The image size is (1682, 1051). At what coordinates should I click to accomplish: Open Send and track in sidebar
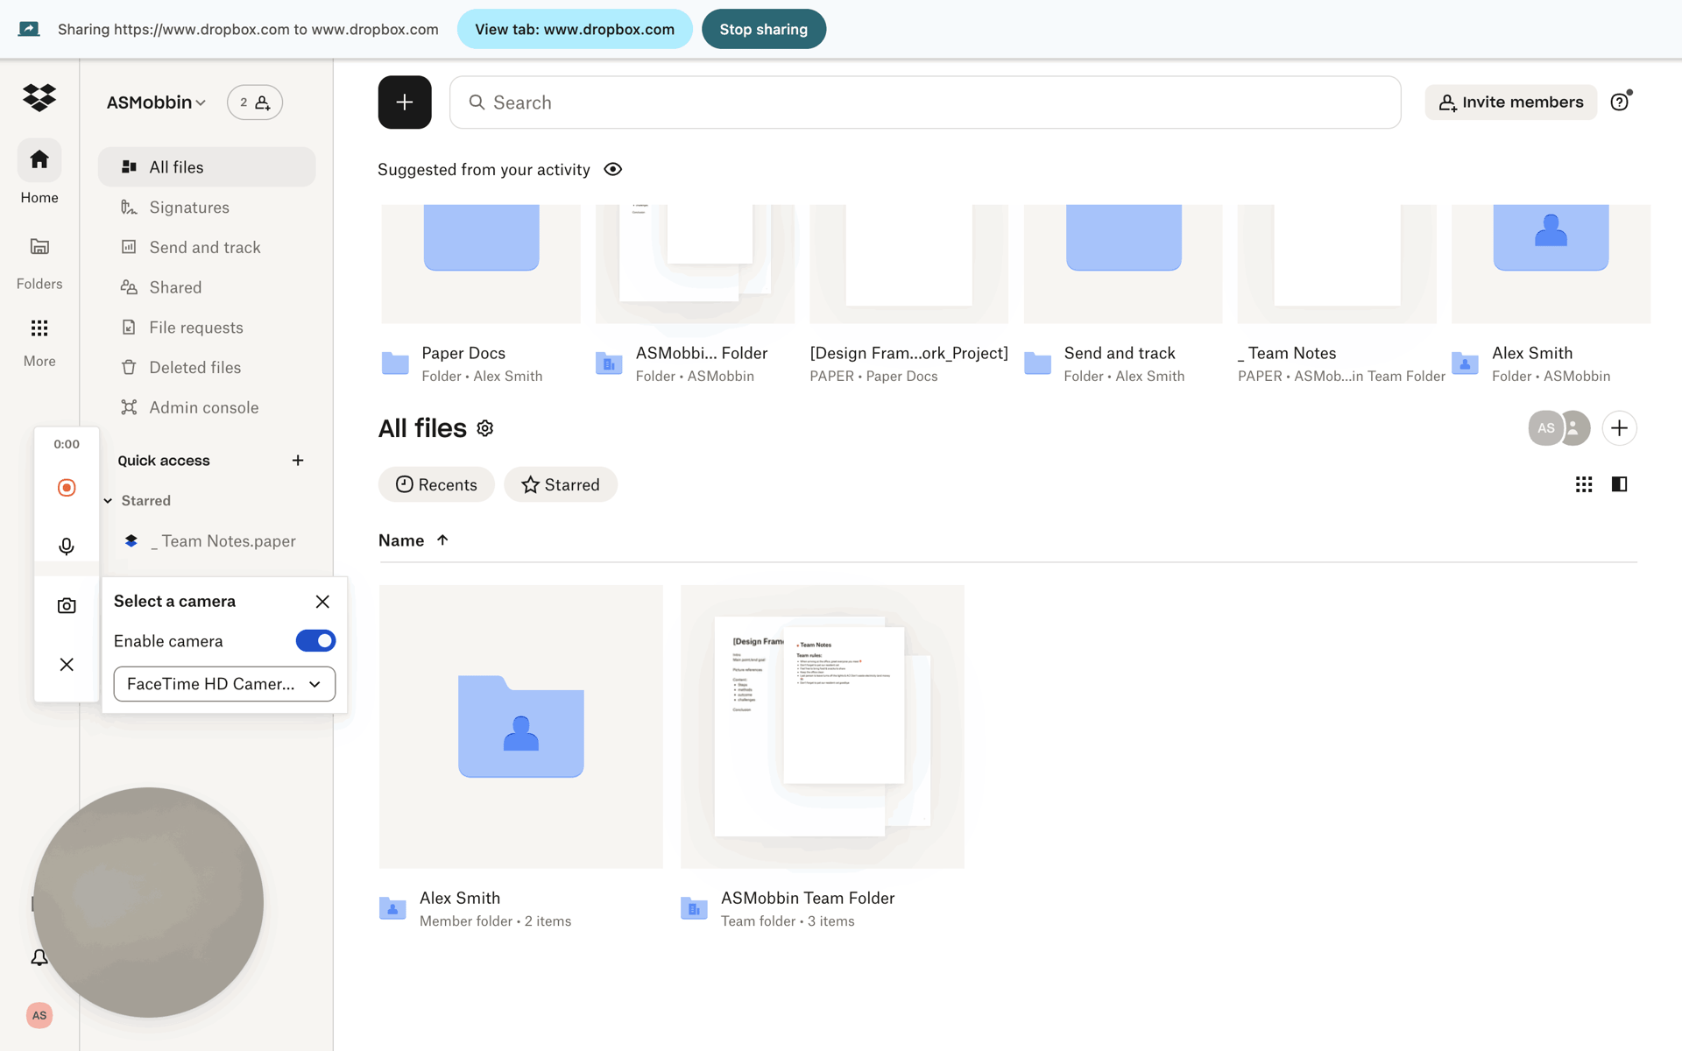coord(207,248)
